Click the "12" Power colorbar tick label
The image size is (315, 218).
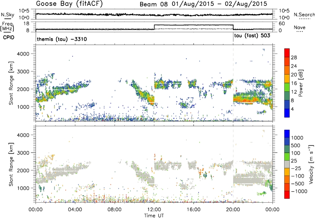pyautogui.click(x=294, y=92)
